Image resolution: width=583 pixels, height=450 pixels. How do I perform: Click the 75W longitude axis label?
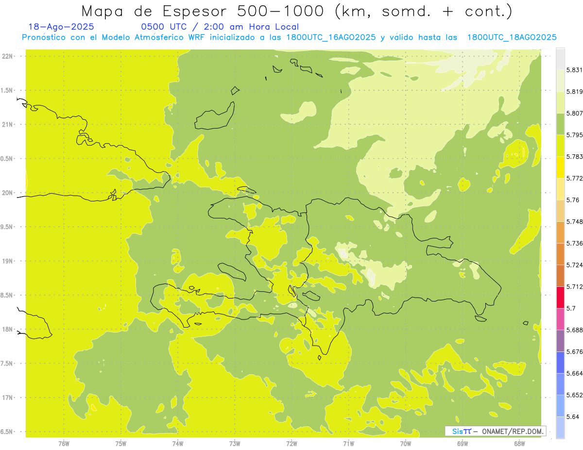[121, 444]
